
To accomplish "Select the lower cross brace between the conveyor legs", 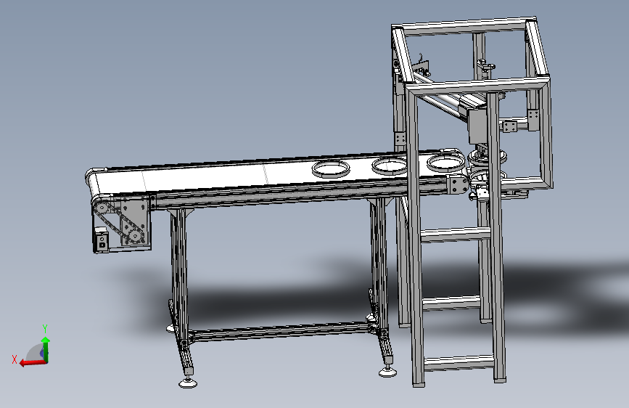I will coord(281,332).
